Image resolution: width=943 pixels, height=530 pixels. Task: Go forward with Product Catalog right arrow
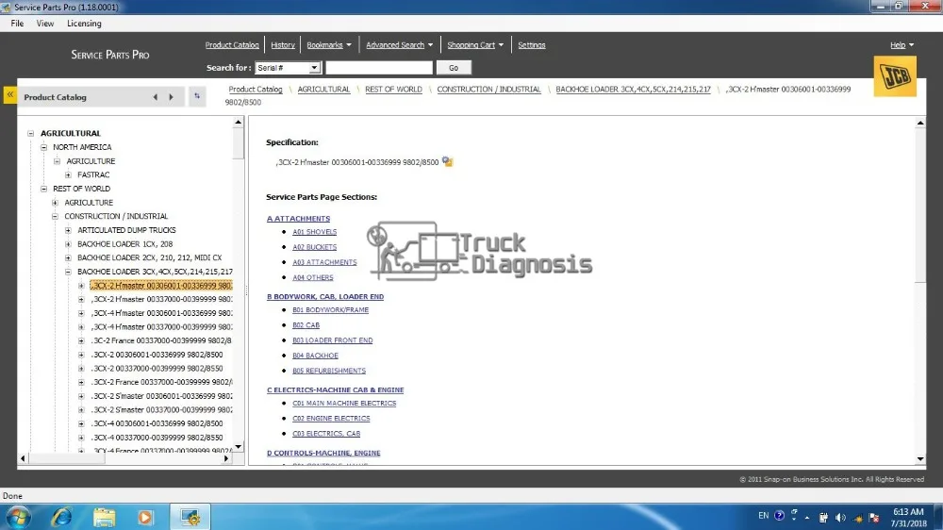click(x=171, y=97)
